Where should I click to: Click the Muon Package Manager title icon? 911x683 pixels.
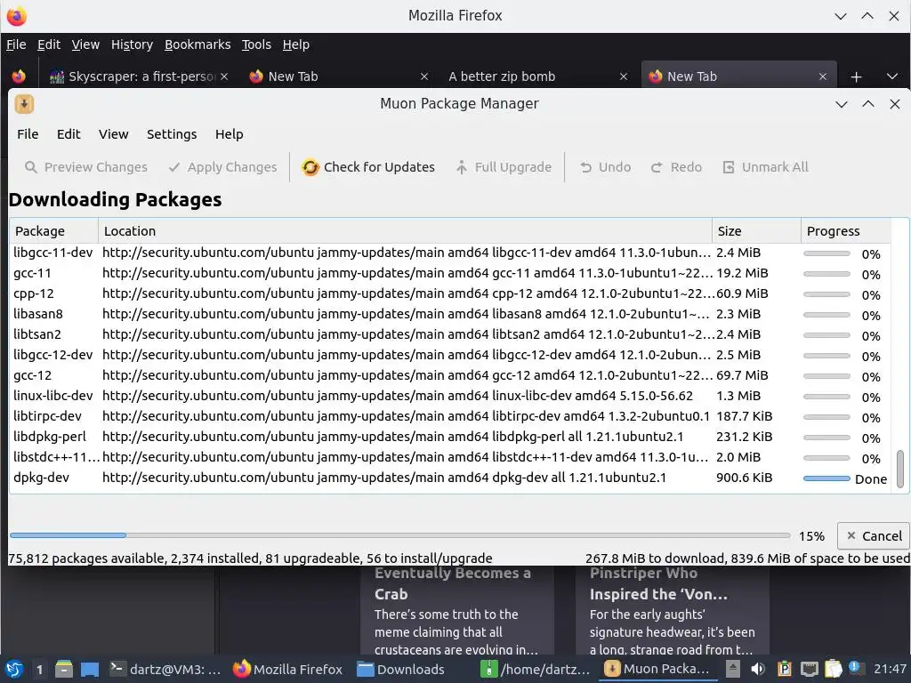point(24,104)
